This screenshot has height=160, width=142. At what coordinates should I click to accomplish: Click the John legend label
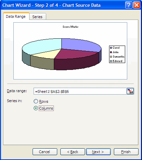click(116, 52)
